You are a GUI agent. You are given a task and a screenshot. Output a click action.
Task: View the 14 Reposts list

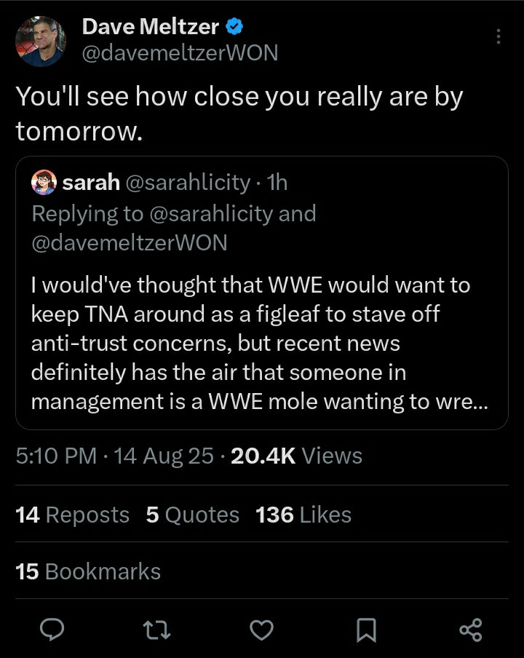(x=72, y=515)
